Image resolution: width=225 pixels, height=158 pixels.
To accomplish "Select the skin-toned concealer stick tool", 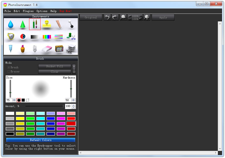I will coord(59,24).
